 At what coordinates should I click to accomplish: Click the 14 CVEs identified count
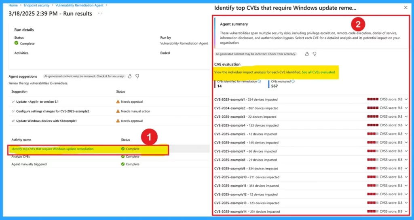(220, 86)
